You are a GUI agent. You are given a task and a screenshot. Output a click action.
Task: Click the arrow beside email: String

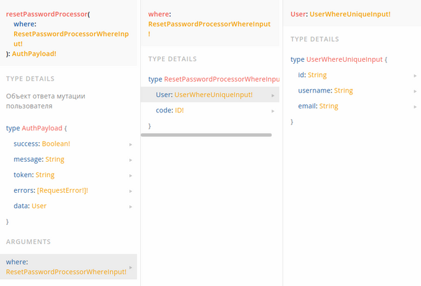point(415,106)
